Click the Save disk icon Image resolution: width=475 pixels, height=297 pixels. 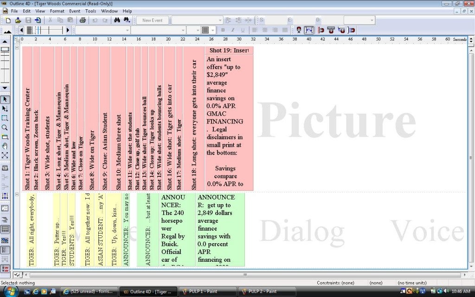(x=28, y=20)
